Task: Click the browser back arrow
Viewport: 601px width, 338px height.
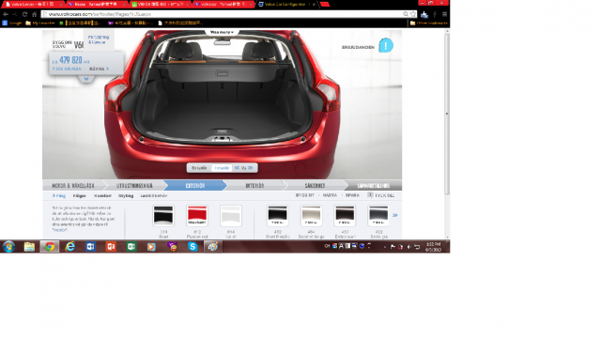Action: pyautogui.click(x=6, y=14)
